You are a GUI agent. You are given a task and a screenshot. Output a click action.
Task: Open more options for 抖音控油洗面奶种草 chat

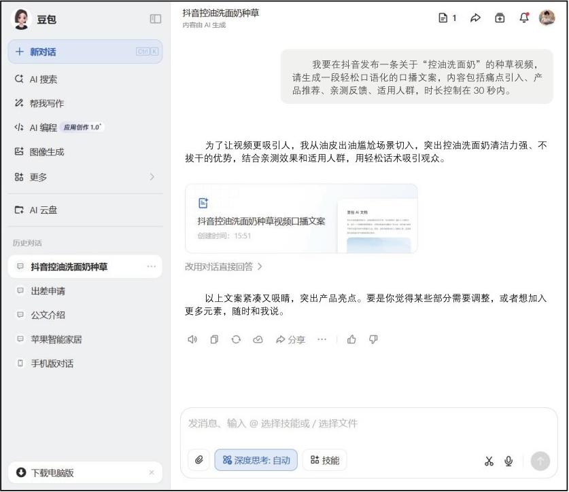[151, 267]
